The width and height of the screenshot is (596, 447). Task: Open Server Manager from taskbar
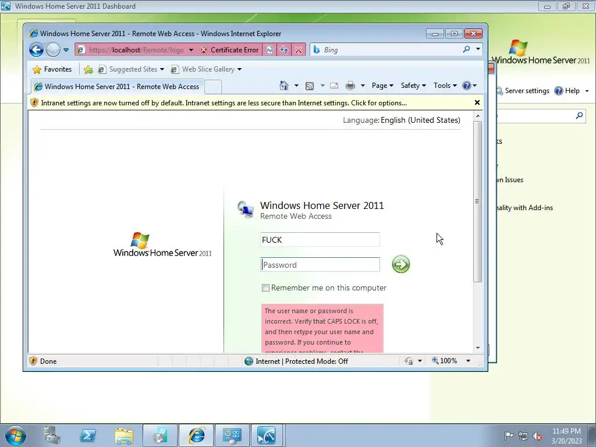point(52,435)
